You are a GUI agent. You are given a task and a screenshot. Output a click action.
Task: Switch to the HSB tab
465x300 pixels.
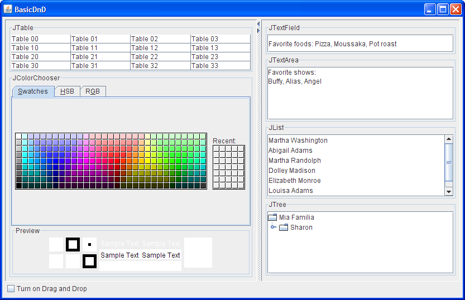(x=67, y=91)
